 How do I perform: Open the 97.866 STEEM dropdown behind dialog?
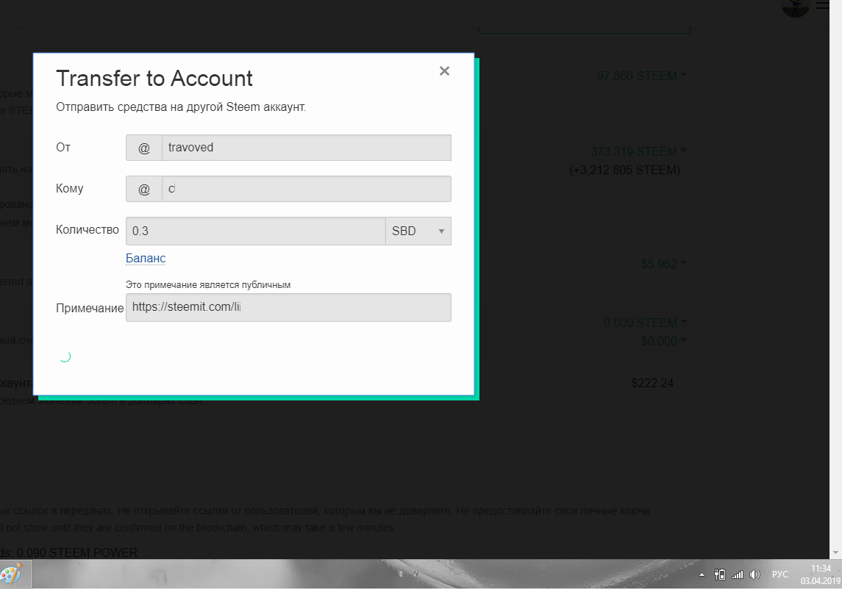click(x=642, y=76)
